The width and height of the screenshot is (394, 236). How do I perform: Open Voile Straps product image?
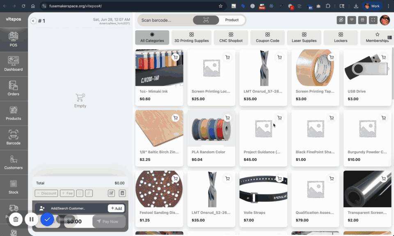point(263,189)
